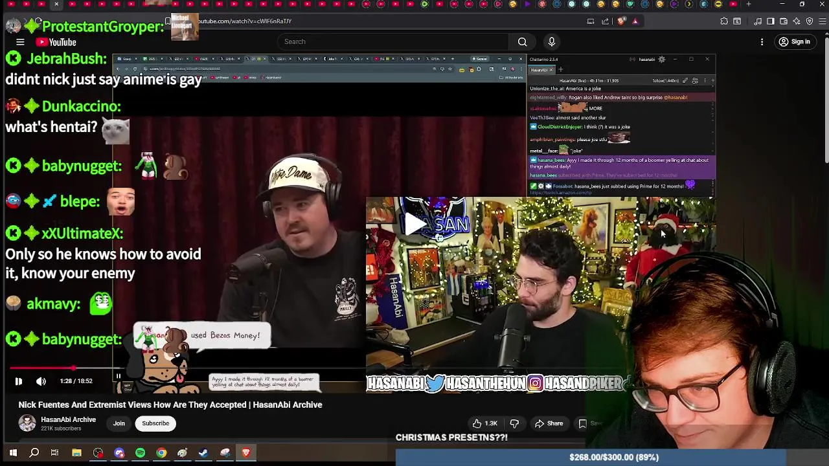Click the chat username xXUltimateX
This screenshot has width=829, height=466.
[x=82, y=233]
